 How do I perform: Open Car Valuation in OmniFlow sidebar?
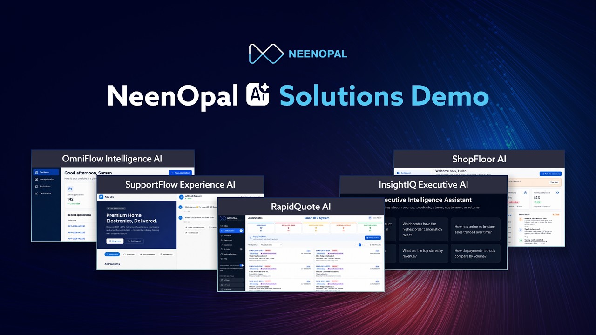tap(46, 193)
